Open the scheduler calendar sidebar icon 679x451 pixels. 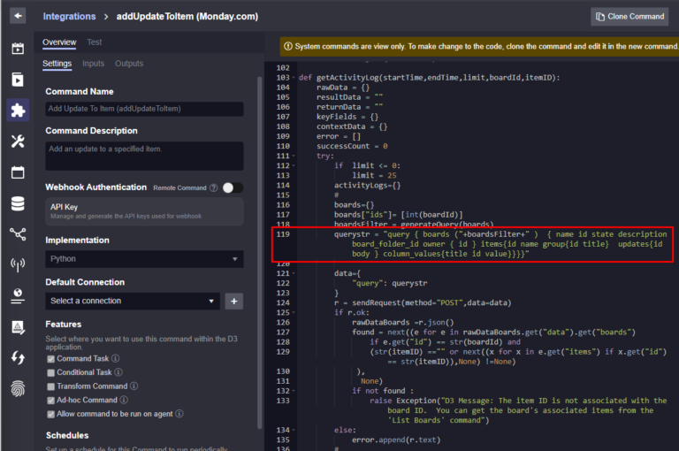point(18,172)
